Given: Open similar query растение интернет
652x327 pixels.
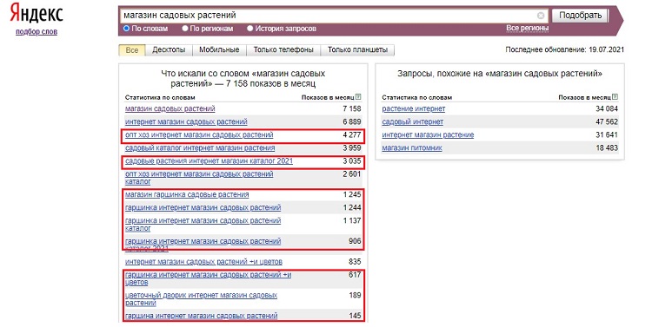Looking at the screenshot, I should (x=414, y=108).
